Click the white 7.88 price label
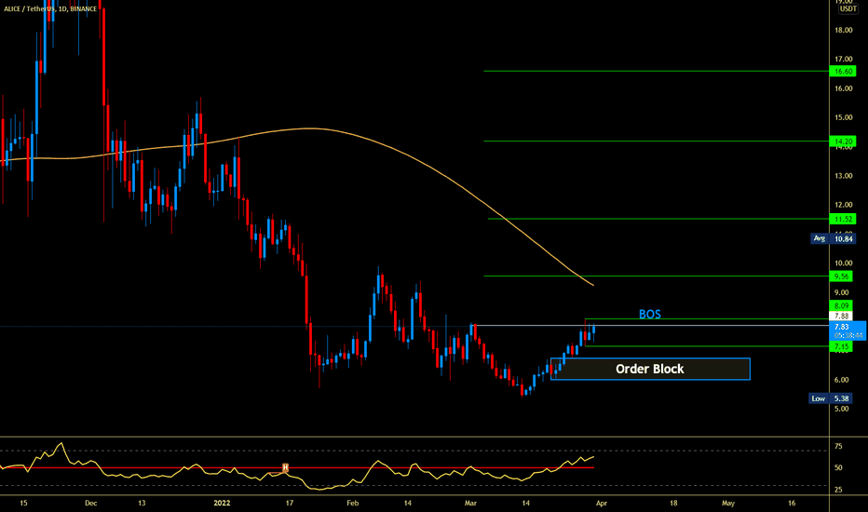Screen dimensions: 868x512 point(841,317)
